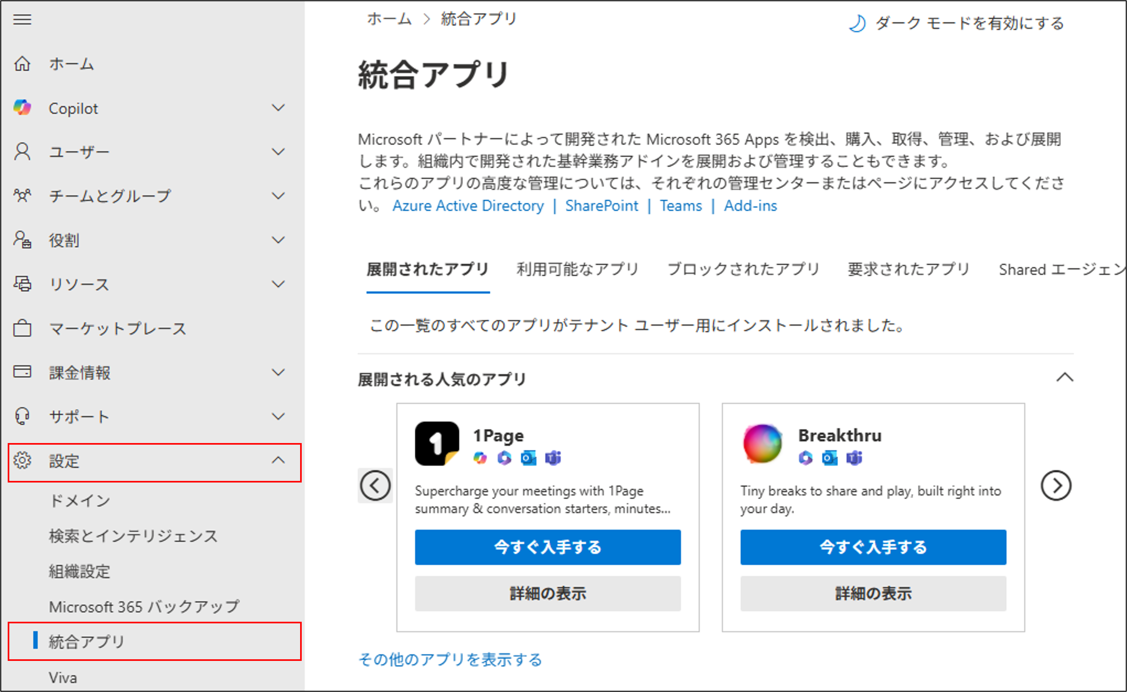Expand the ユーザー section chevron
Screen dimensions: 1127x692
(x=278, y=151)
